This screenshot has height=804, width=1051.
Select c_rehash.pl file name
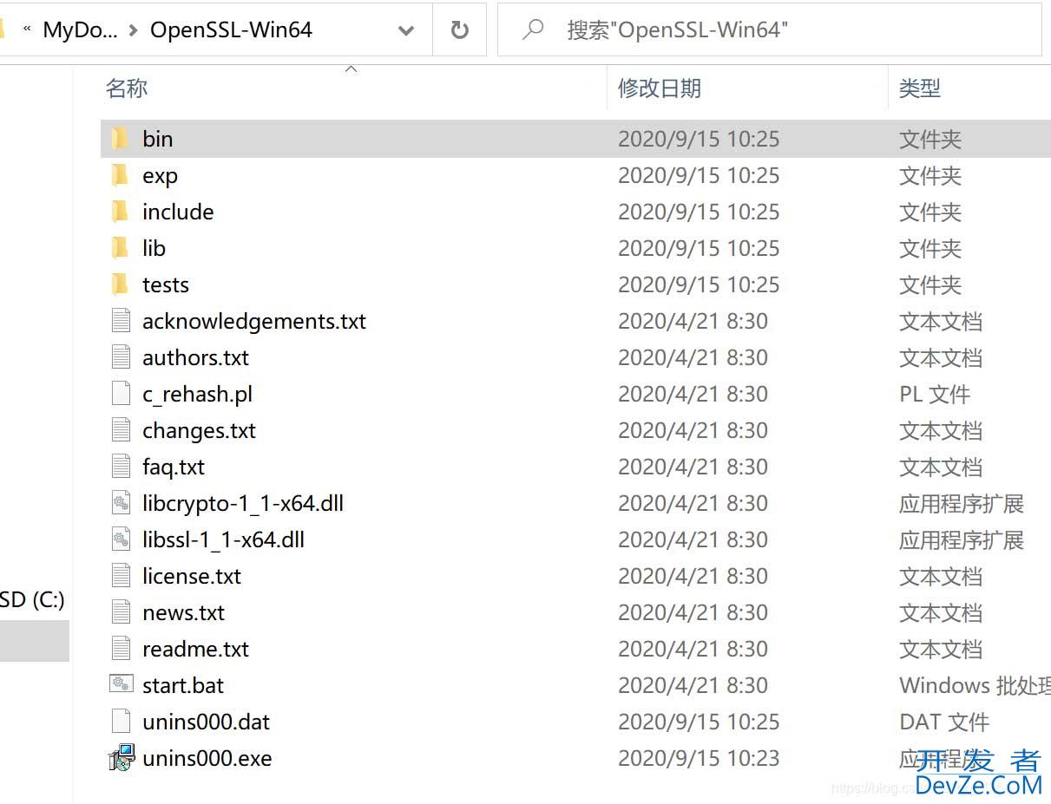198,395
